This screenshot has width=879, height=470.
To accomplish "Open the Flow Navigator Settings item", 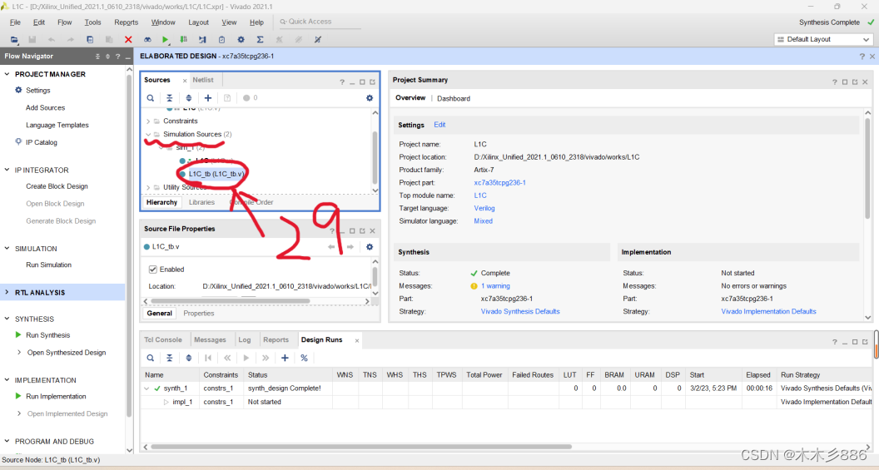I will (x=37, y=90).
